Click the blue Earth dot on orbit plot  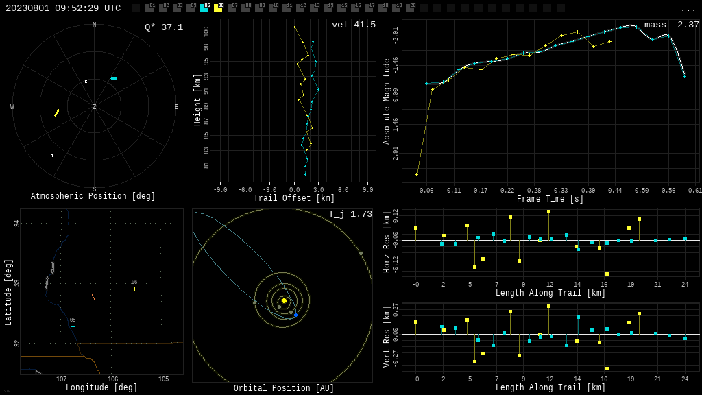pyautogui.click(x=295, y=315)
